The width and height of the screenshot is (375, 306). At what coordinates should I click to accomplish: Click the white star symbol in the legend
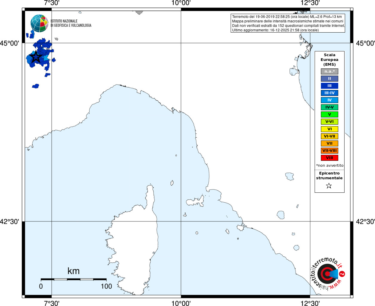pyautogui.click(x=329, y=186)
